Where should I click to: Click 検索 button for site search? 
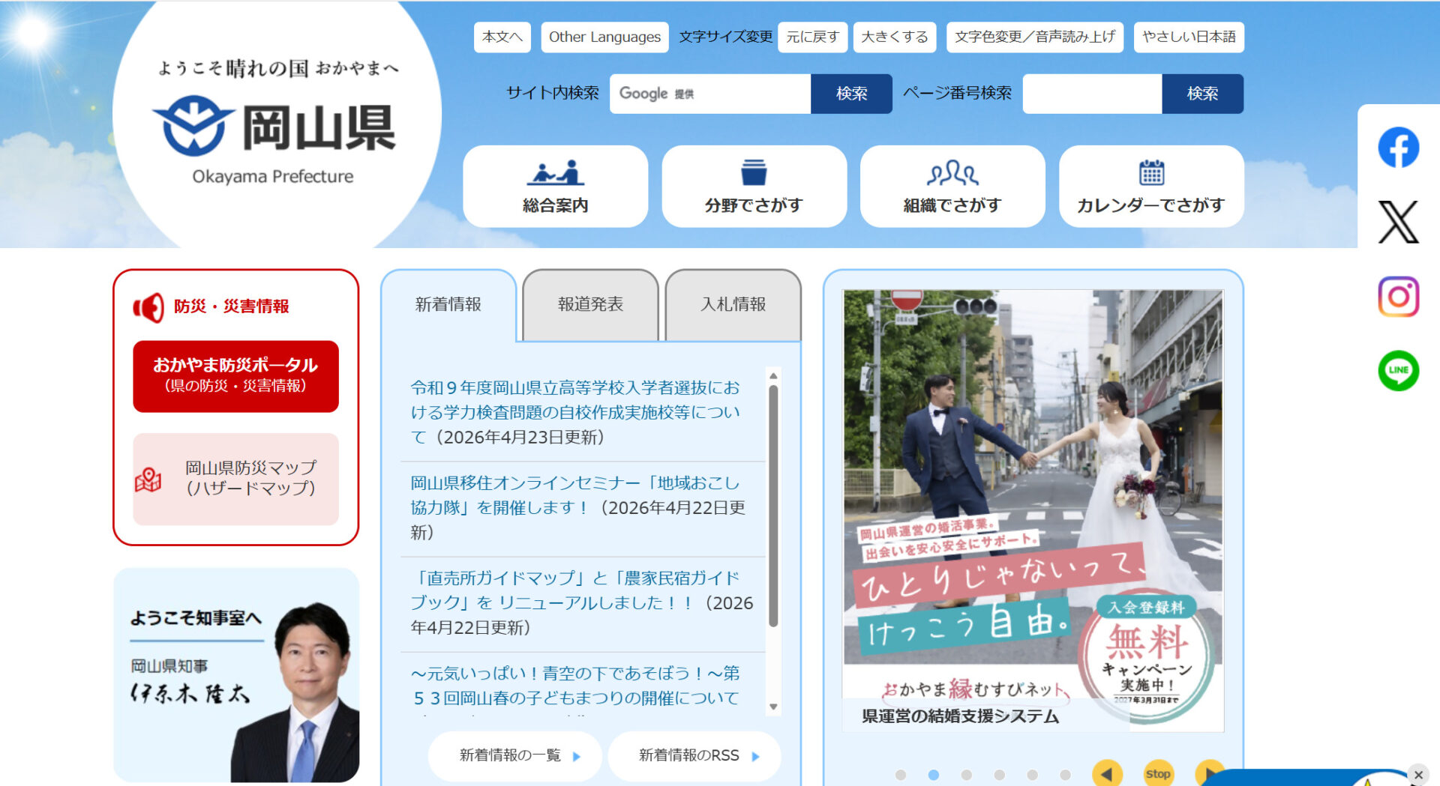[x=851, y=94]
